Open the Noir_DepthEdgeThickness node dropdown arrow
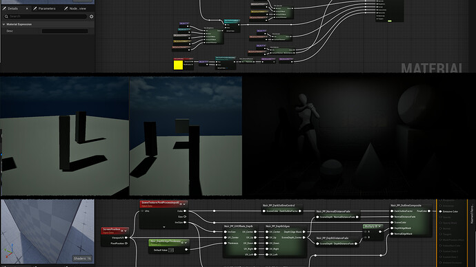This screenshot has height=267, width=476. [186, 243]
